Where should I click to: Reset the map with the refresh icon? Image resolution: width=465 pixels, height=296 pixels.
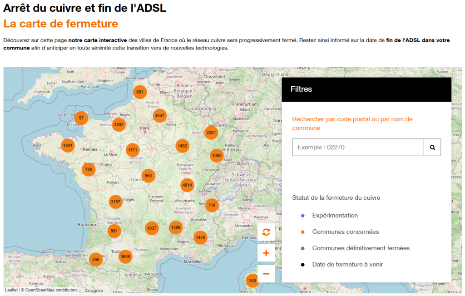pyautogui.click(x=266, y=232)
